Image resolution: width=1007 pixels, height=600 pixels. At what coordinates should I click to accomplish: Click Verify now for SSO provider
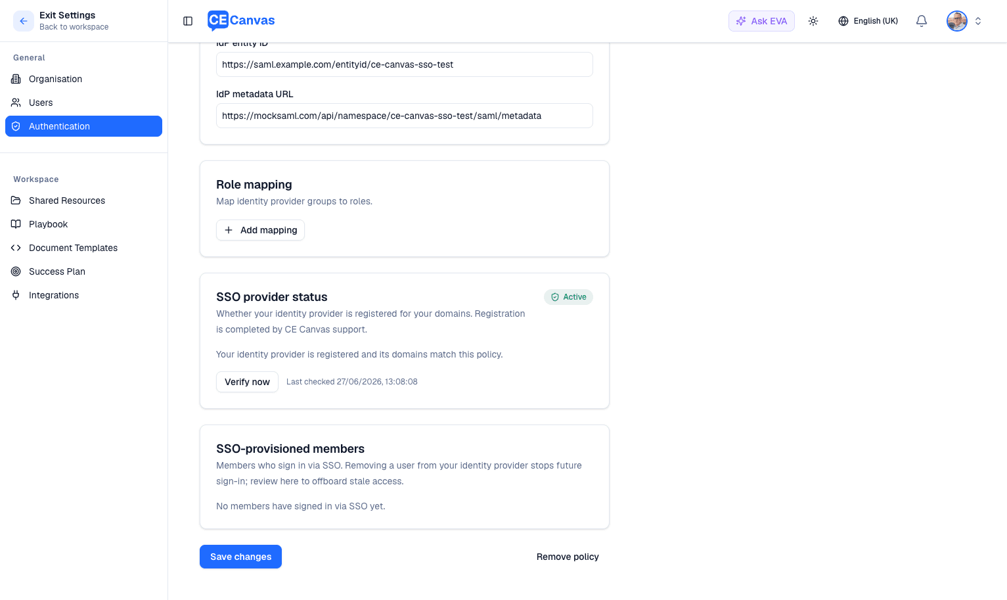(x=247, y=382)
